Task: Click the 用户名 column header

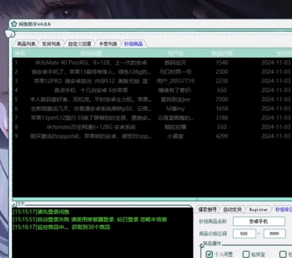Action: pos(175,54)
